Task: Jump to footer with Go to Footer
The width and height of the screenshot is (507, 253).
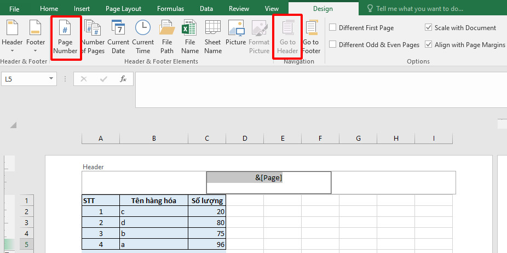Action: click(311, 37)
